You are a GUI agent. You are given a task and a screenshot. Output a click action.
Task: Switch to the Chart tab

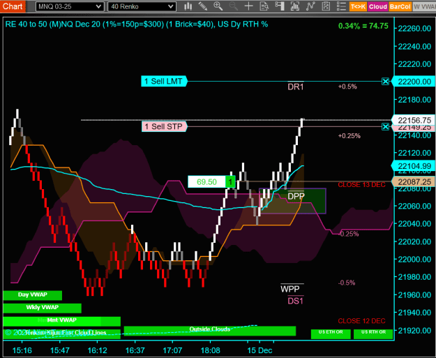[x=13, y=6]
